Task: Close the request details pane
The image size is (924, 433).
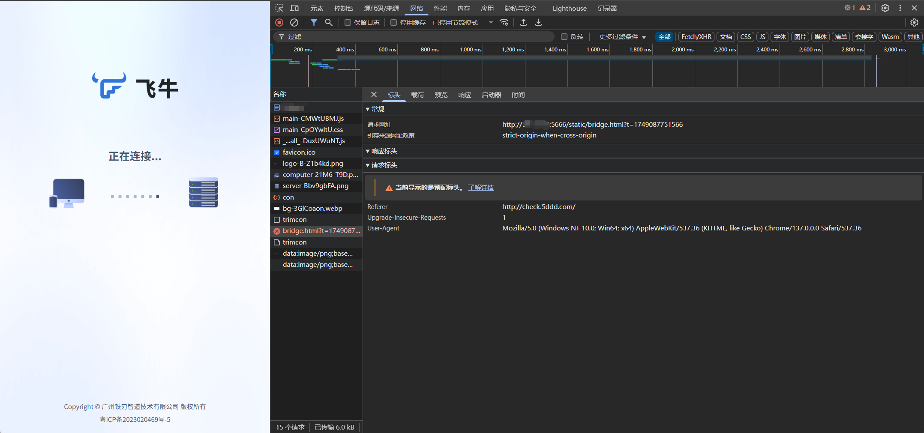Action: coord(374,95)
